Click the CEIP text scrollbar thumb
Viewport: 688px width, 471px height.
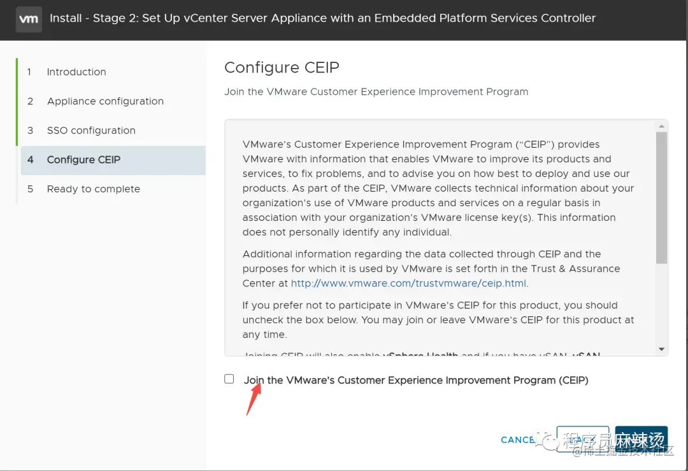tap(661, 197)
